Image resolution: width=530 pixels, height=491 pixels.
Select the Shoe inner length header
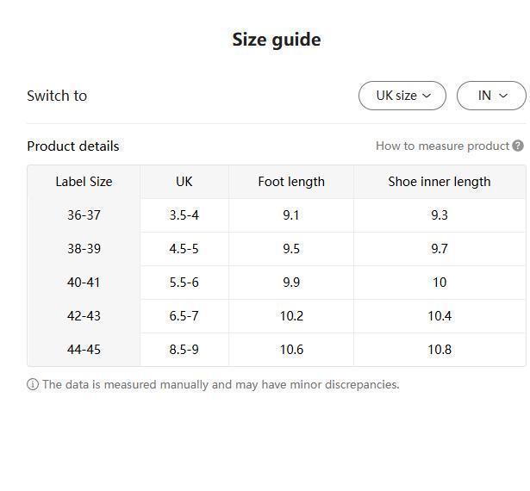coord(440,182)
